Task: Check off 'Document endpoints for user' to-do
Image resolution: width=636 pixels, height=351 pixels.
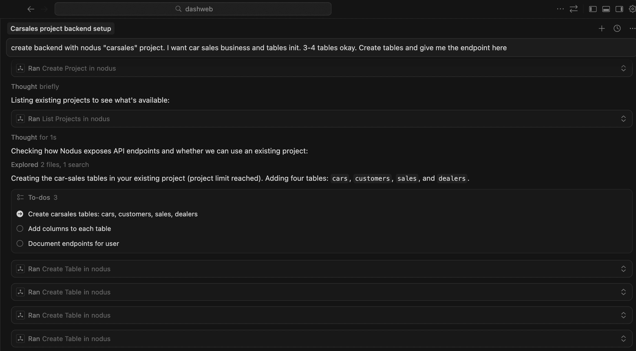Action: [x=20, y=243]
